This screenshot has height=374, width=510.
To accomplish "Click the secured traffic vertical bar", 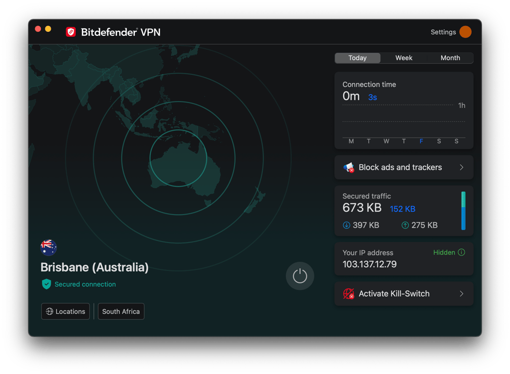I will point(464,211).
